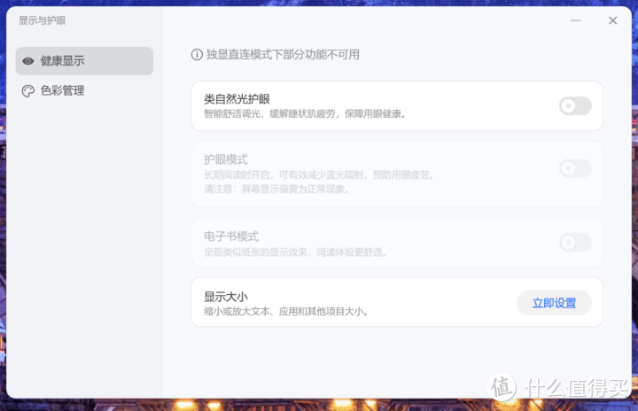Click the 请注意：屏幕显示偏黄 note line
The image size is (638, 411).
276,190
